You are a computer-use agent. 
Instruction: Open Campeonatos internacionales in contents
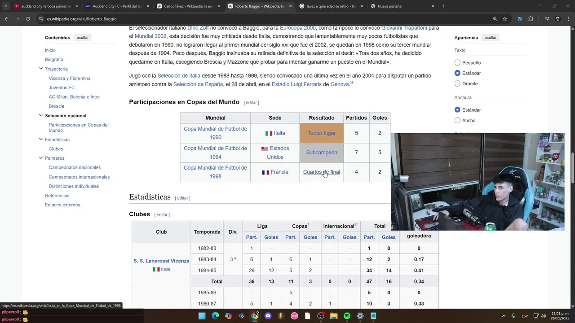pyautogui.click(x=79, y=177)
